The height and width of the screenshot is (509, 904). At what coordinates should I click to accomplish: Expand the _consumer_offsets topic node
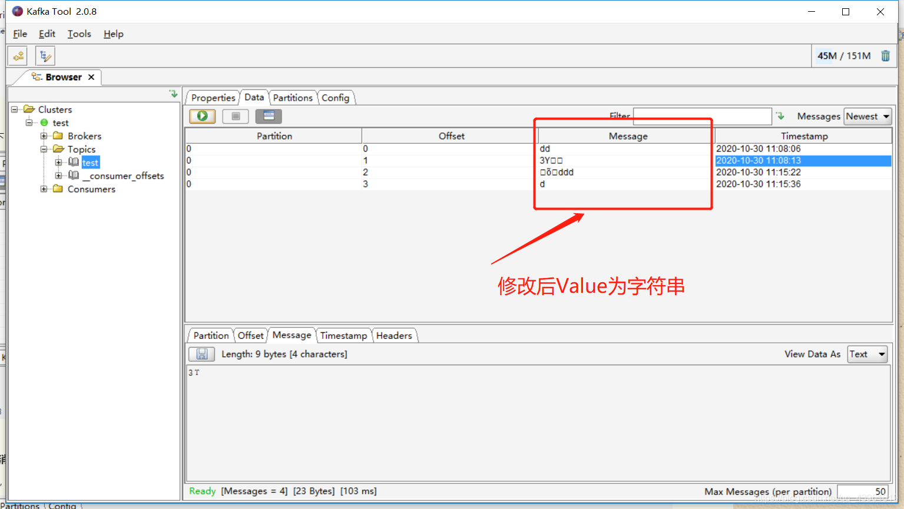pos(58,176)
